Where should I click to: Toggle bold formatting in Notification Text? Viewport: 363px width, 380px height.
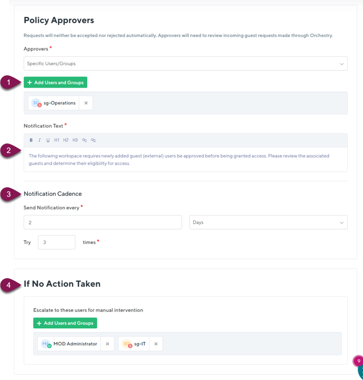[31, 140]
